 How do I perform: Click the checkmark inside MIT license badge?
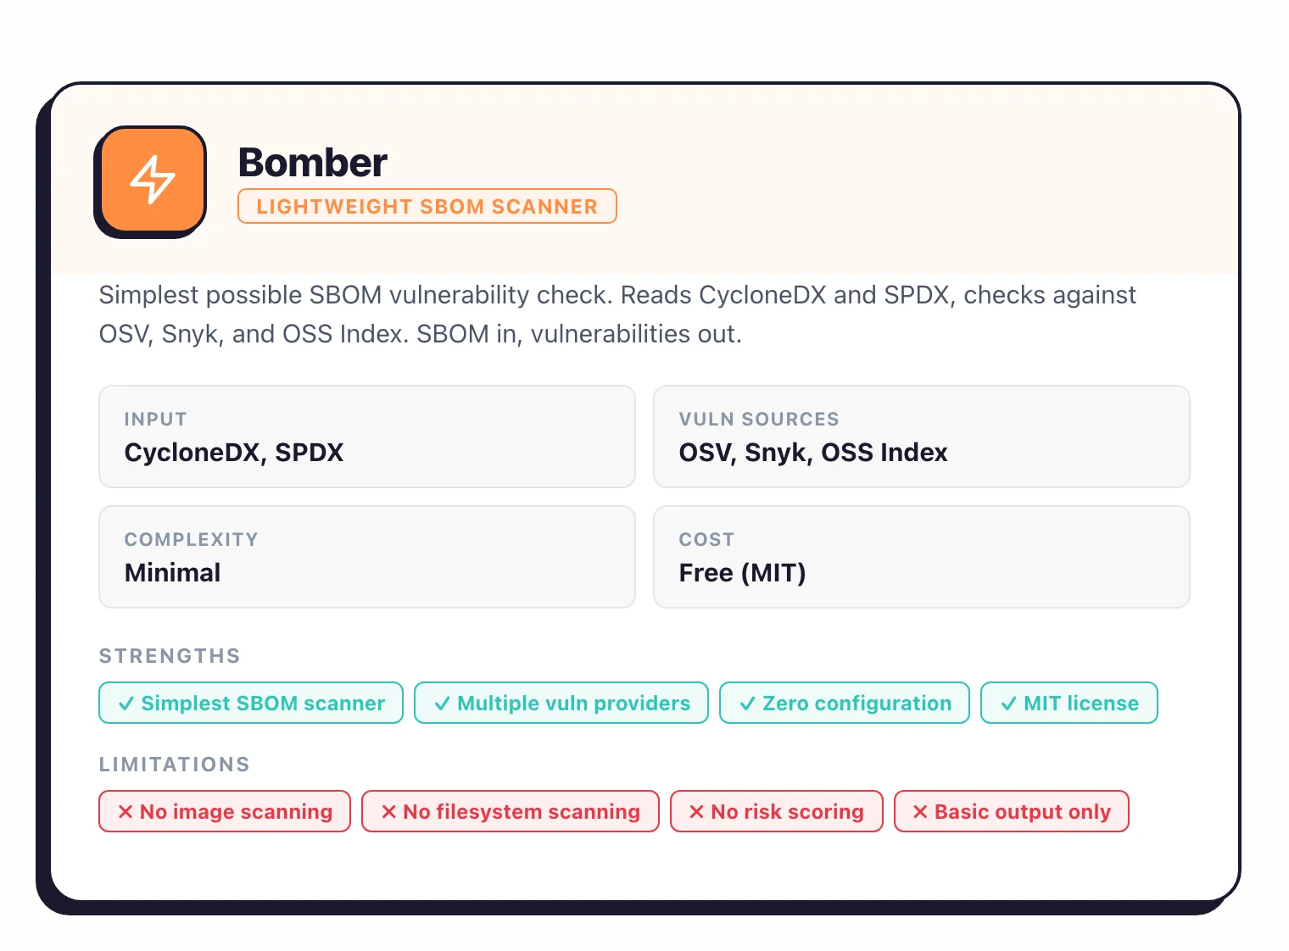coord(1009,703)
